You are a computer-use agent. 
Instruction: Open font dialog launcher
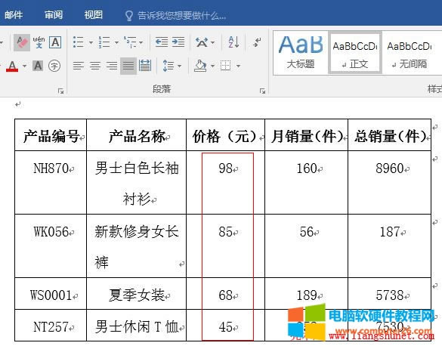tap(60, 91)
